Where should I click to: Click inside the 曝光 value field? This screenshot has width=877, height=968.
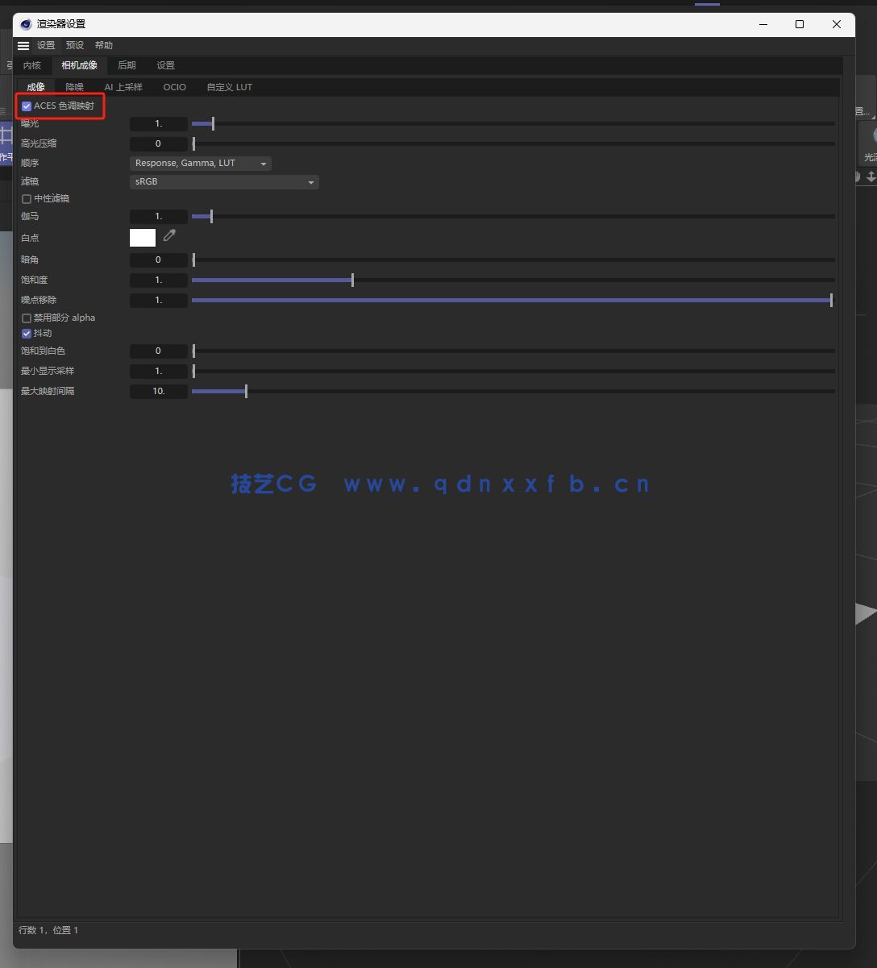[159, 123]
